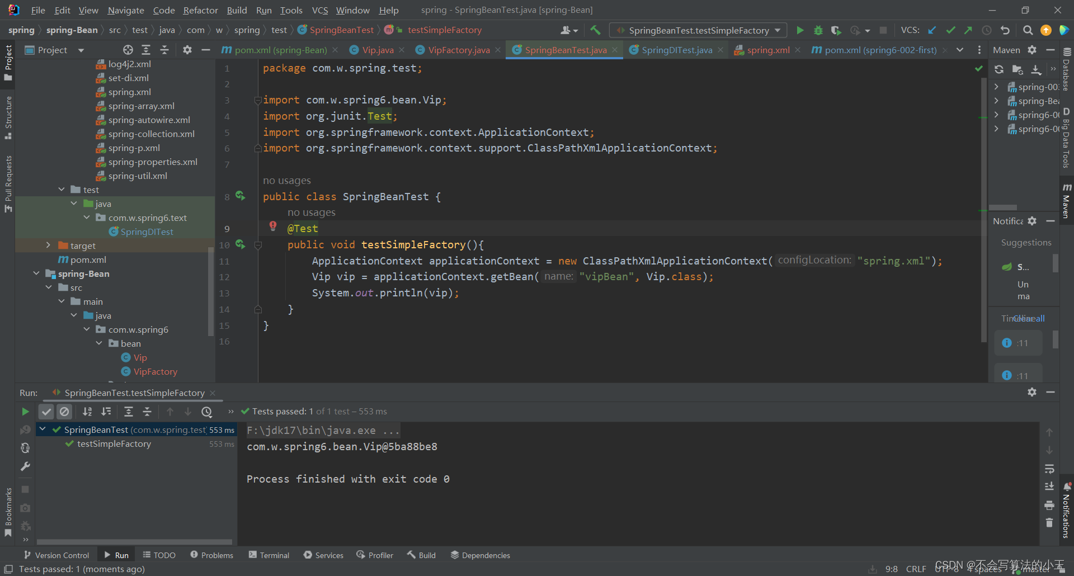1074x576 pixels.
Task: Collapse the bean package node
Action: click(99, 343)
